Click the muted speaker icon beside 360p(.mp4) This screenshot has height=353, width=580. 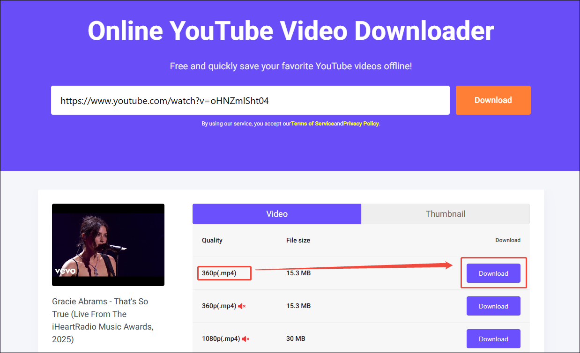tap(242, 306)
